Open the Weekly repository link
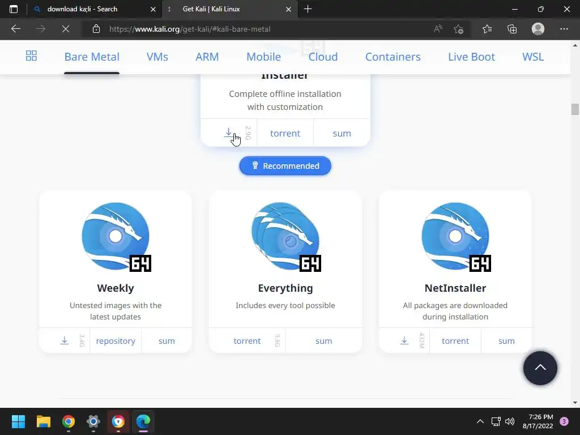Image resolution: width=580 pixels, height=435 pixels. click(x=116, y=340)
